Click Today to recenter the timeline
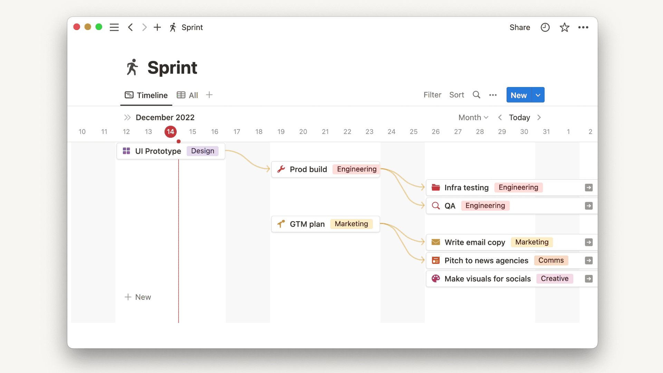Viewport: 663px width, 373px height. click(519, 117)
